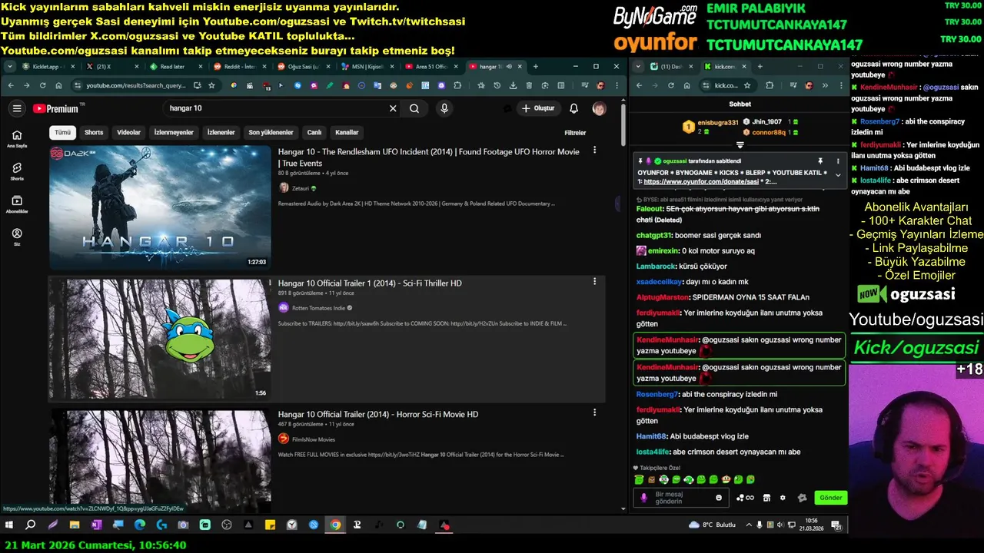Reload the Kick browser page
984x553 pixels.
670,85
